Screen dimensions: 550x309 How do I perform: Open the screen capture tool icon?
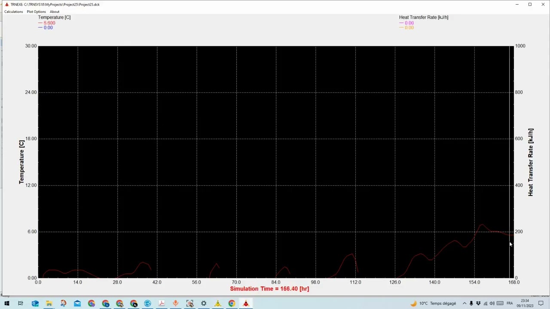click(189, 303)
